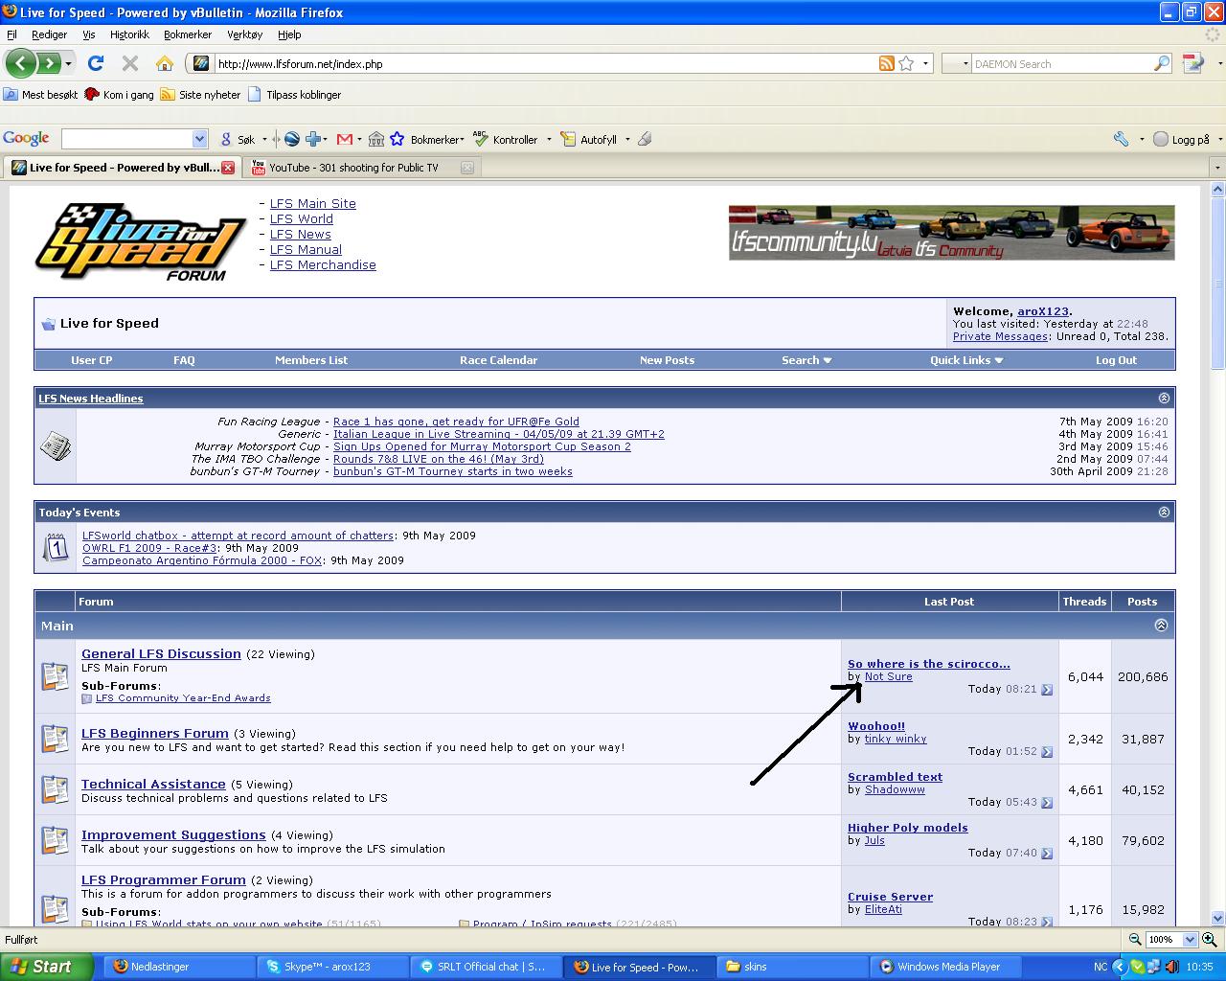This screenshot has height=981, width=1226.
Task: Go to last post icon for Scrambled text
Action: pyautogui.click(x=1047, y=803)
